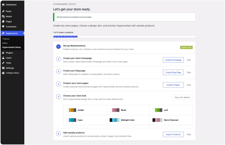Click Stay with default button
Image resolution: width=225 pixels, height=145 pixels.
click(x=182, y=97)
